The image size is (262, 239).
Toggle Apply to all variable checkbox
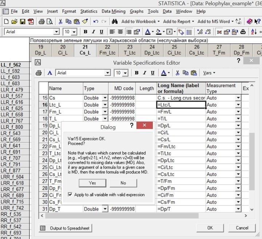coord(70,194)
